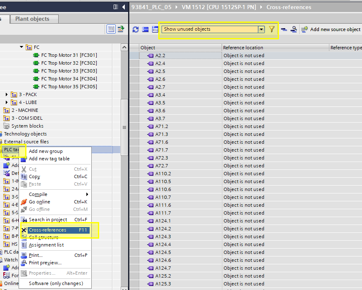Collapse the project tree pane arrow
Screen dimensions: 362x290
[124, 7]
